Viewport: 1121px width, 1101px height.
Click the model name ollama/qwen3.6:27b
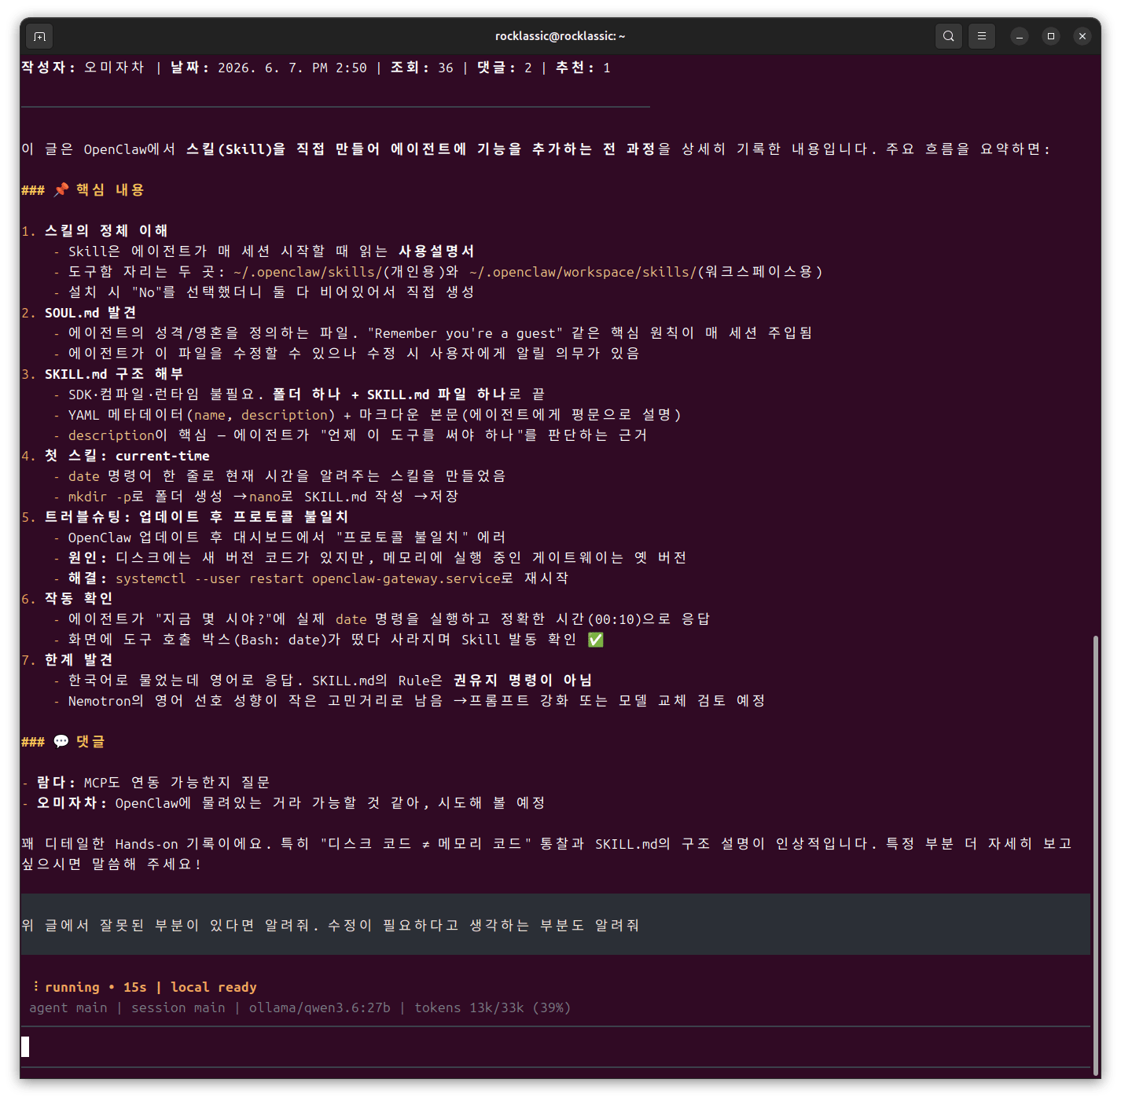(320, 1007)
